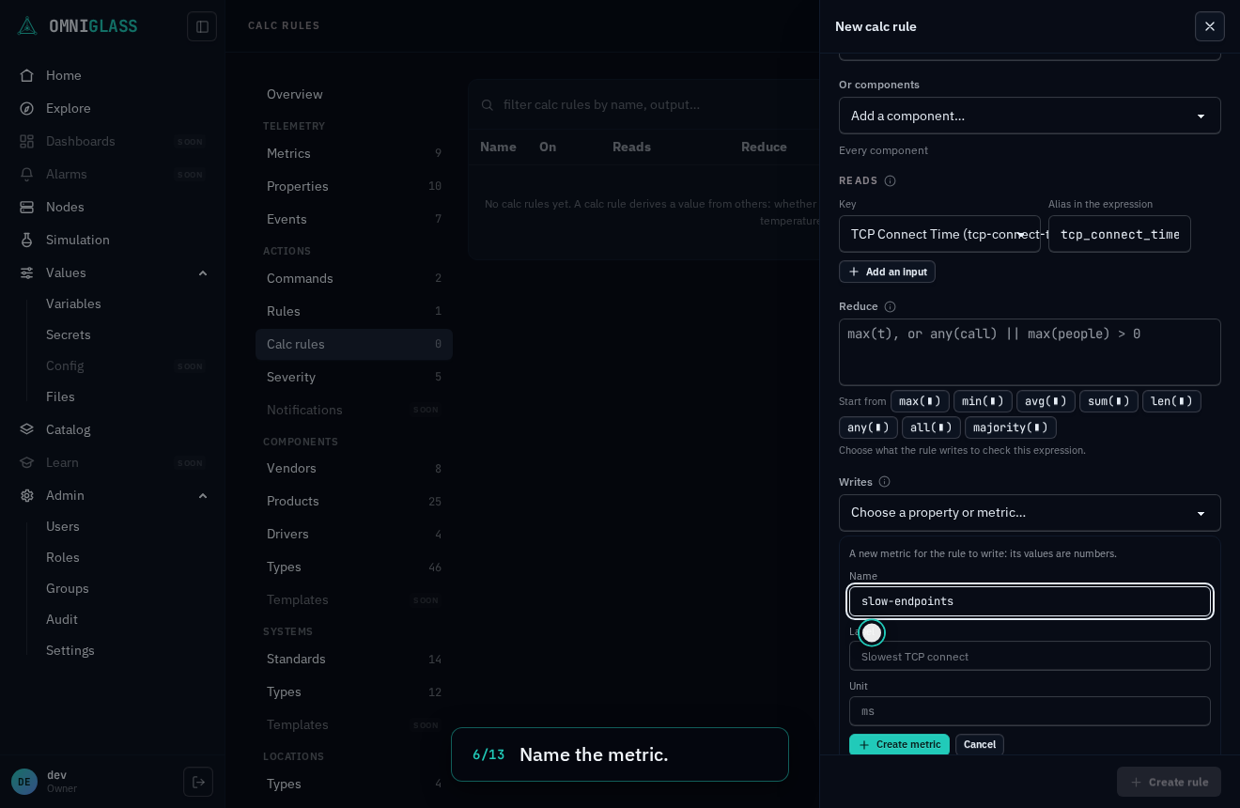Viewport: 1240px width, 808px height.
Task: Collapse the Admin section chevron
Action: click(203, 495)
